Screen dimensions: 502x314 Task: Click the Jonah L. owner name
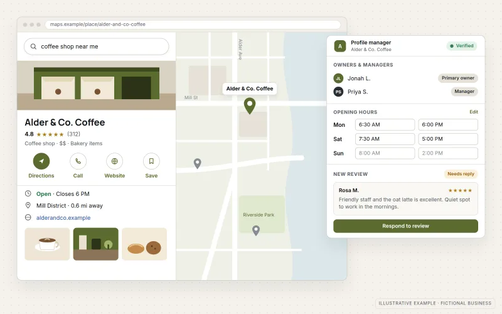tap(359, 78)
